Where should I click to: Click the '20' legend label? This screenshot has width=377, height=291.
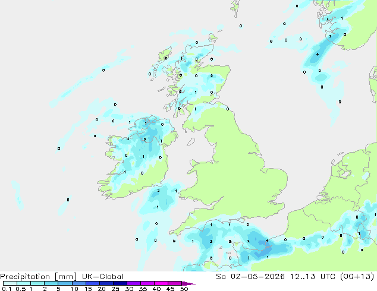pos(102,289)
